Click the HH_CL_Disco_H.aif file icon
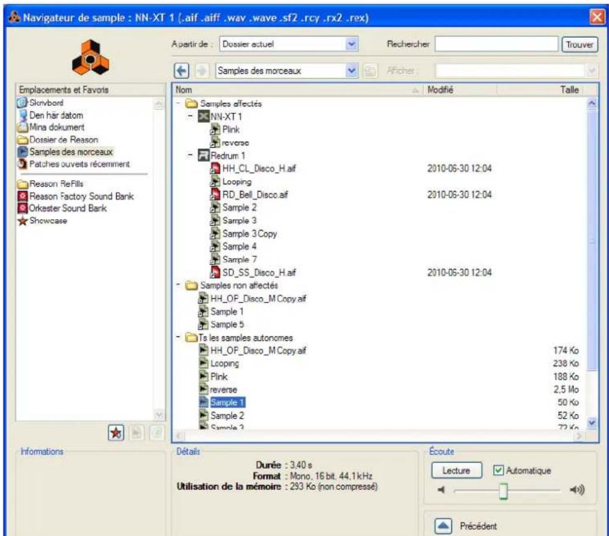609x536 pixels. coord(215,169)
